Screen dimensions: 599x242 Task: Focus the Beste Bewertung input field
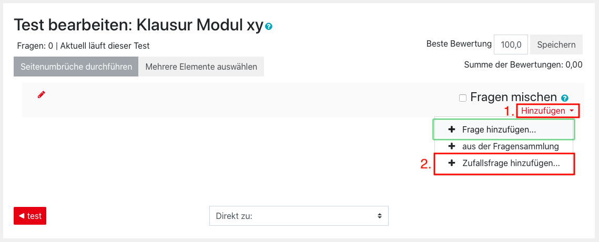[x=511, y=45]
